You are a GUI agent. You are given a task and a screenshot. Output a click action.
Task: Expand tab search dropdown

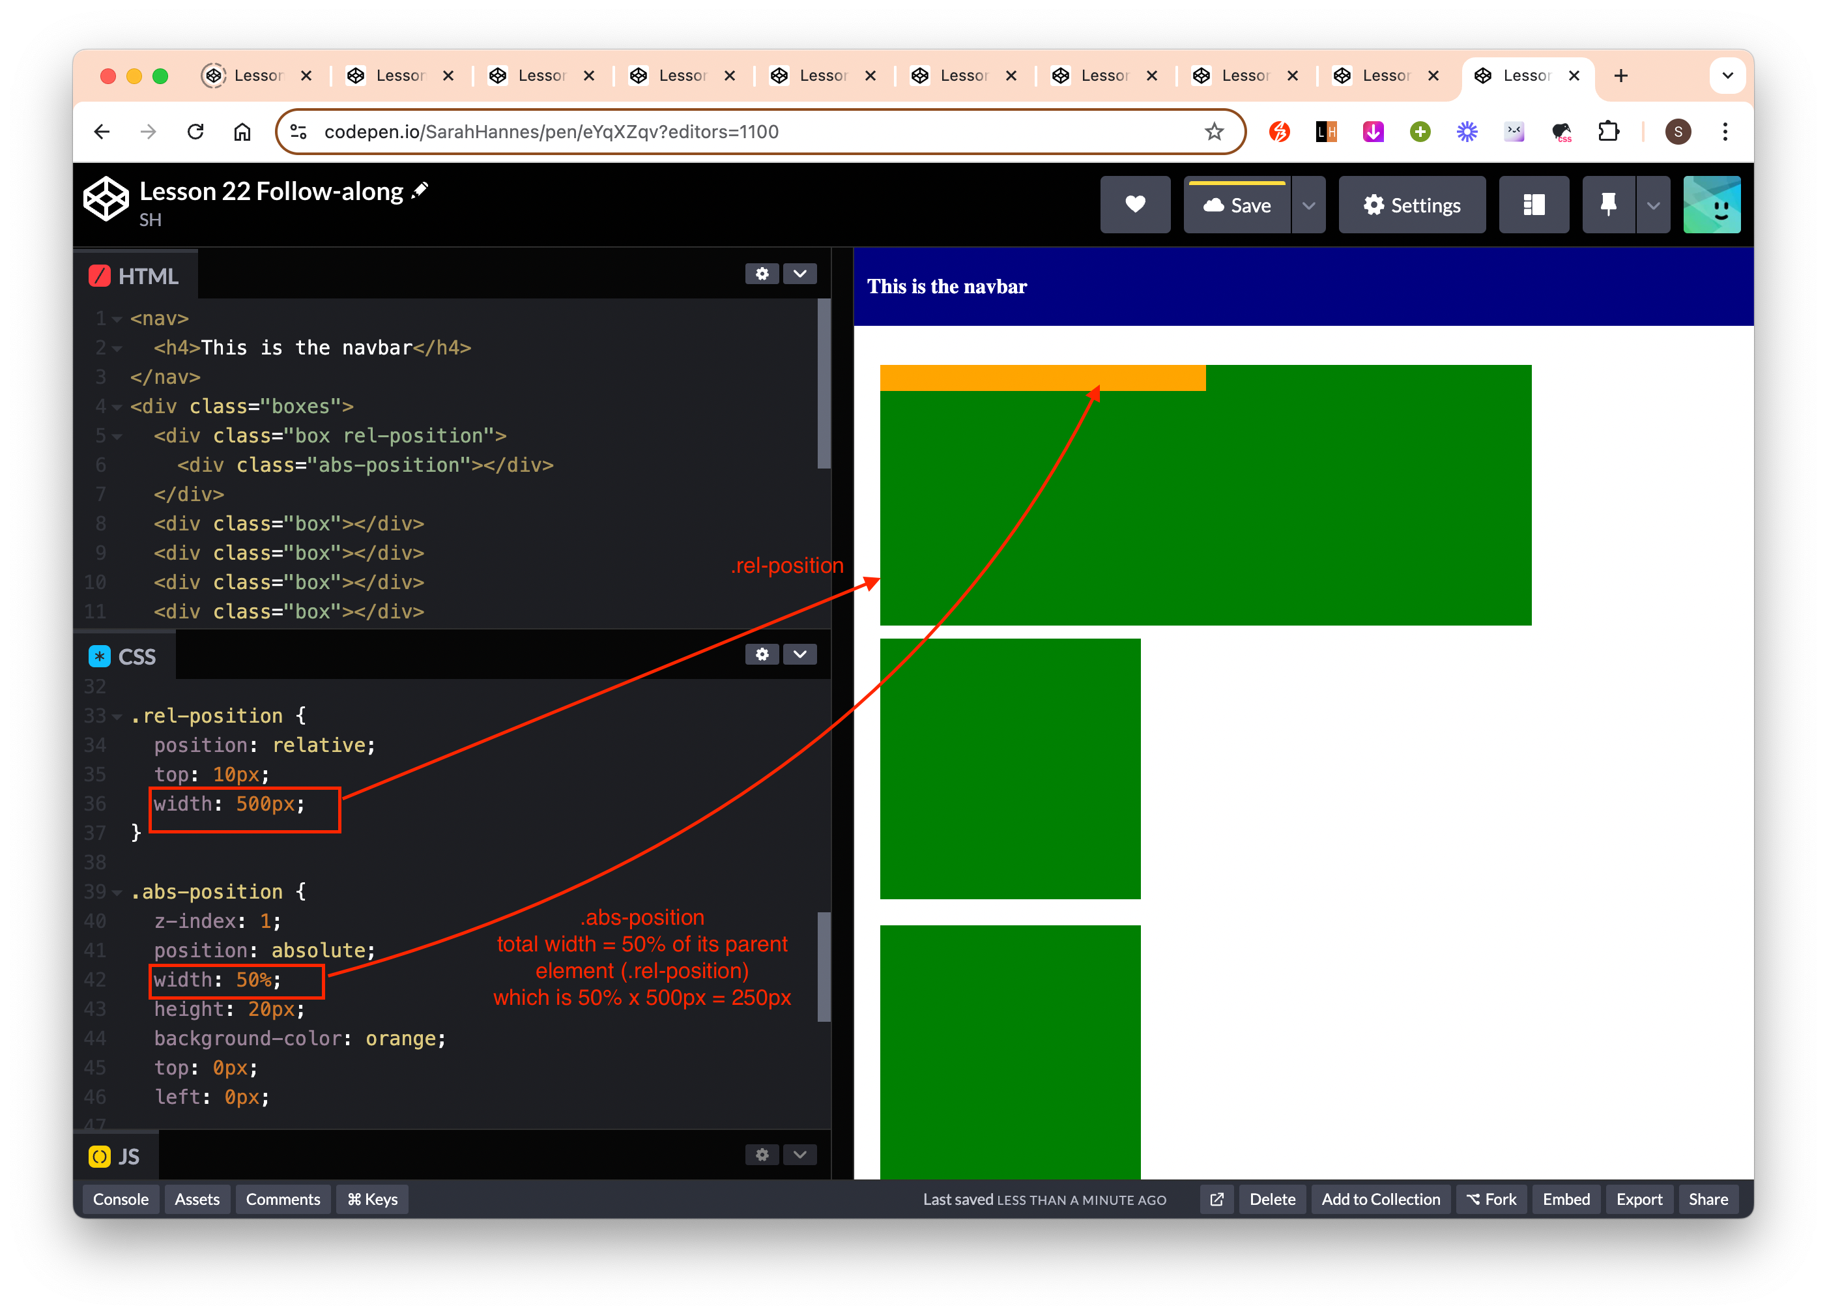tap(1727, 76)
